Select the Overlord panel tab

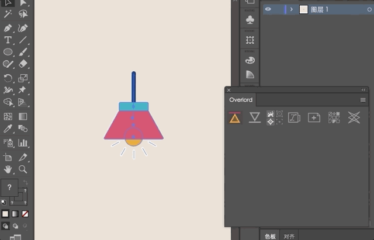241,100
